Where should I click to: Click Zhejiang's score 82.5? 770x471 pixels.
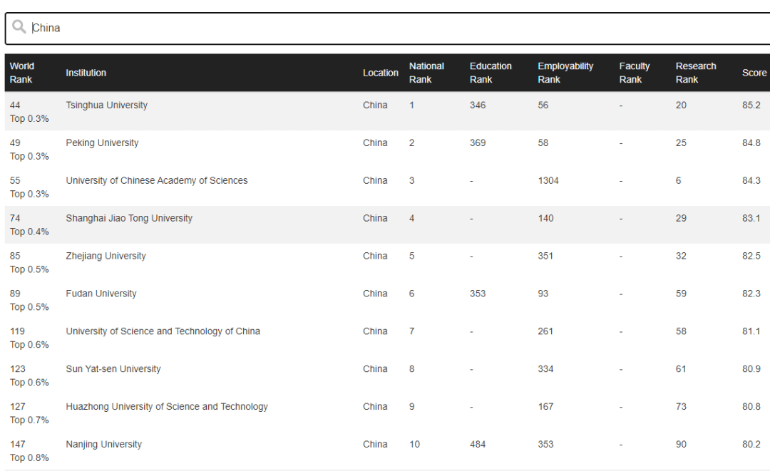point(751,256)
